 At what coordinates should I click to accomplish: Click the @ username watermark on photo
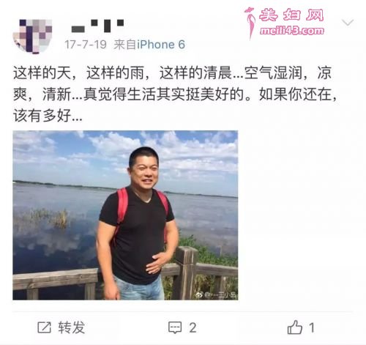[x=220, y=295]
